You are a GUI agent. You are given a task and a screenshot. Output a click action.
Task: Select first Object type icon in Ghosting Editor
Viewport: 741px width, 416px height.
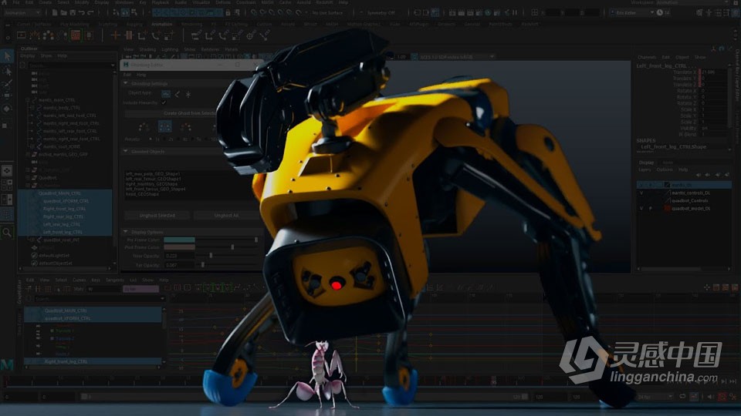(165, 94)
